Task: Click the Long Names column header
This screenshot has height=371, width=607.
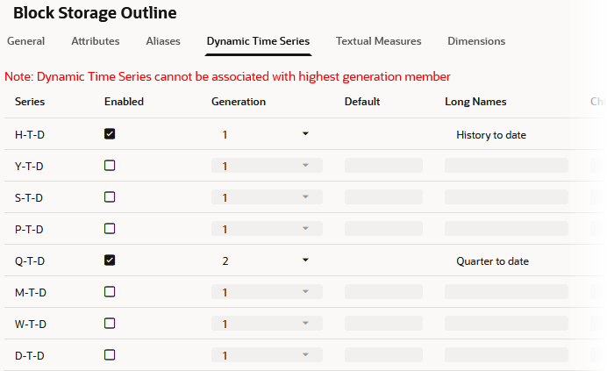Action: [475, 102]
